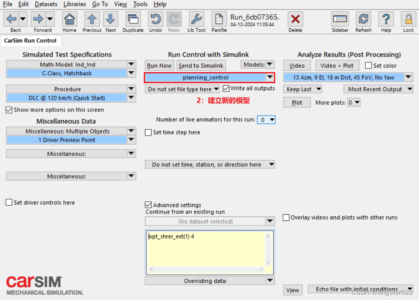Click the Forward arrow icon
Screen dimensions: 419x300
click(38, 19)
